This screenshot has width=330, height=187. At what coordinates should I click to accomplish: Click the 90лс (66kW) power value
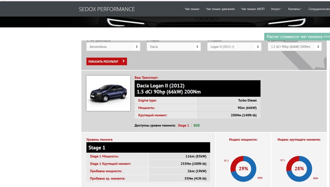pyautogui.click(x=247, y=108)
